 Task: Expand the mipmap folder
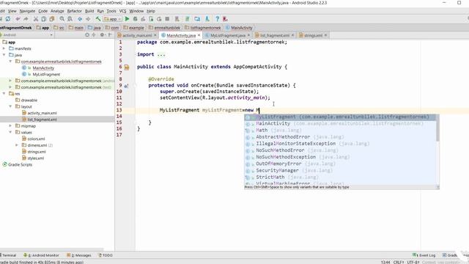point(10,125)
